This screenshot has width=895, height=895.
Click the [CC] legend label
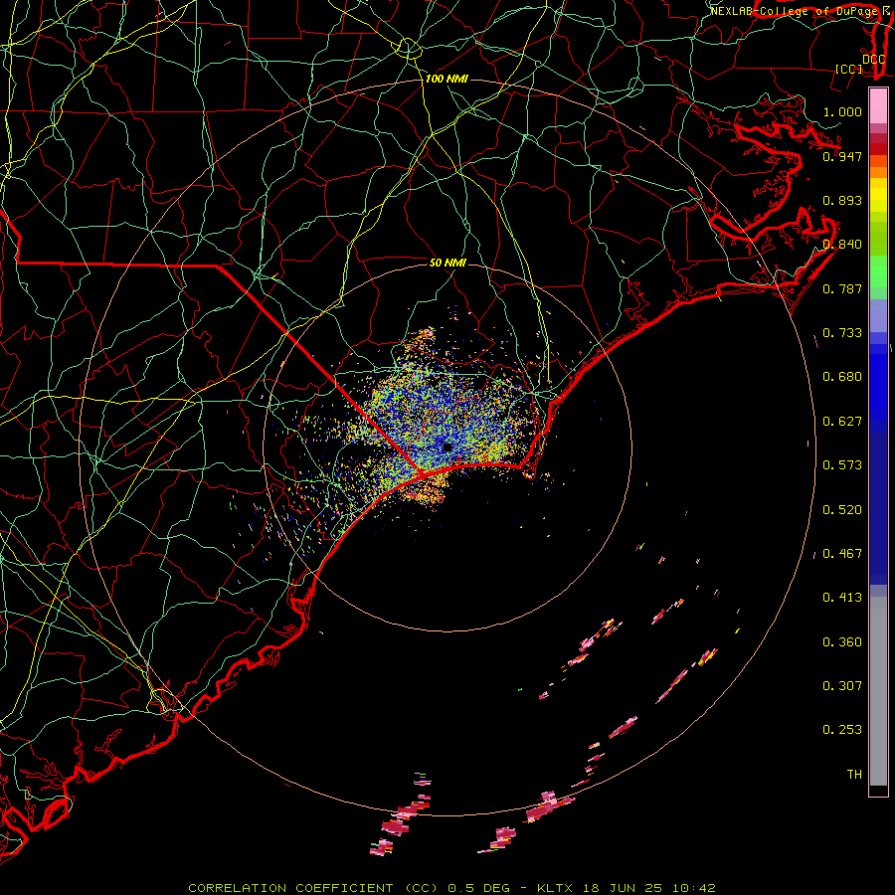coord(849,69)
